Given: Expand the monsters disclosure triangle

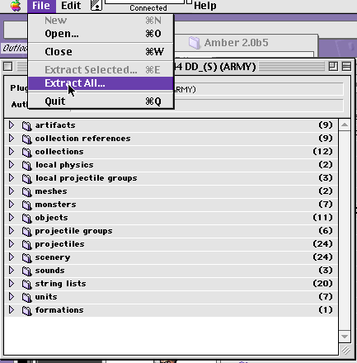Looking at the screenshot, I should tap(12, 204).
